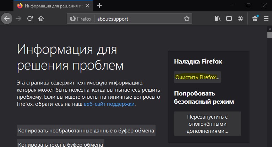Click the Попробовать безопасный режим heading
Viewport: 272px width, 147px height.
pos(204,97)
